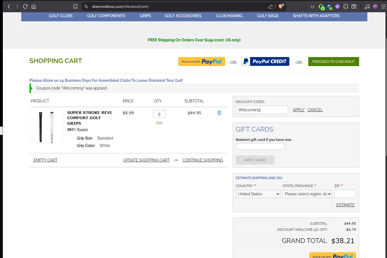This screenshot has width=387, height=258.
Task: Click the address bar URL
Action: pyautogui.click(x=120, y=6)
